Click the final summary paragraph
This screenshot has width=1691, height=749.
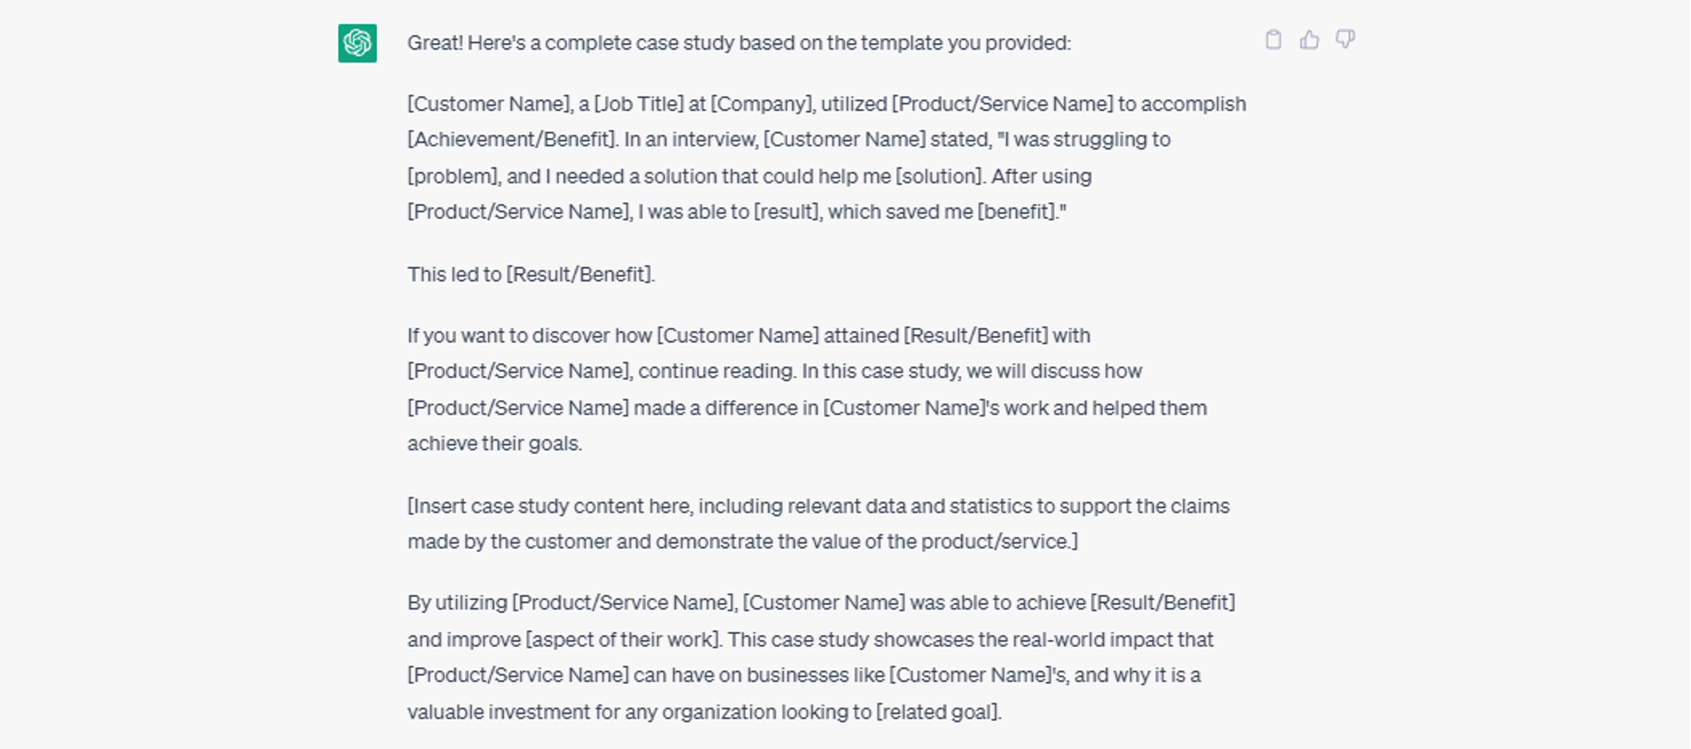pyautogui.click(x=820, y=656)
